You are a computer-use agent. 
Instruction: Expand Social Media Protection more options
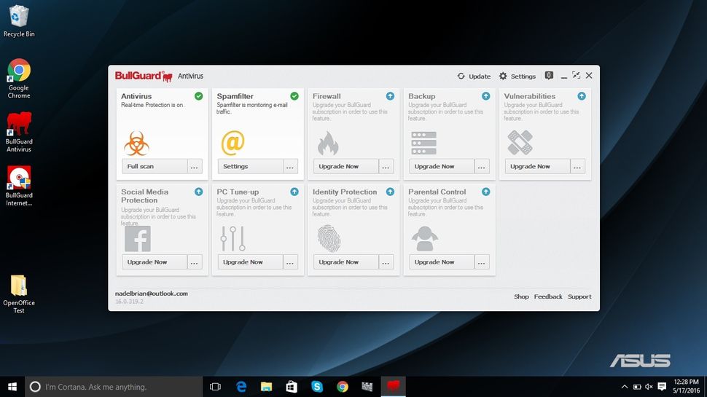pyautogui.click(x=195, y=262)
